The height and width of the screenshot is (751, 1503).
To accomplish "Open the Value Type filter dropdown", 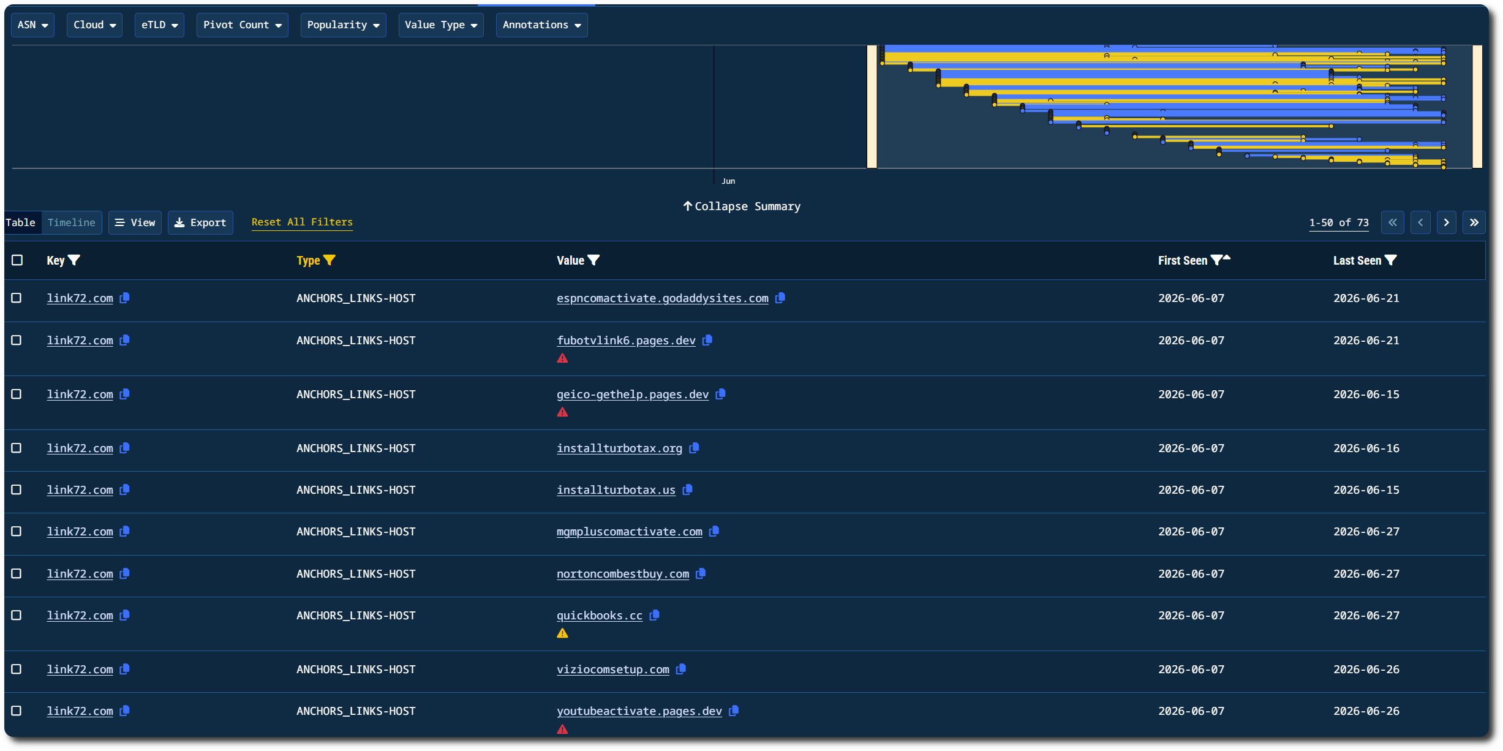I will pos(441,25).
